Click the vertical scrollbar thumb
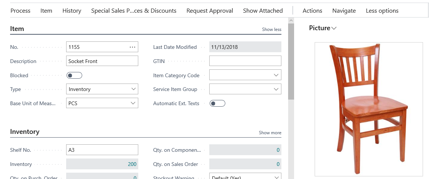This screenshot has height=179, width=429. coord(291,60)
